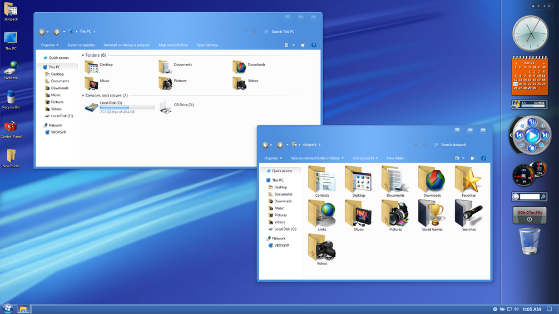559x314 pixels.
Task: Select the Local Disk (C:) drive icon
Action: click(92, 107)
